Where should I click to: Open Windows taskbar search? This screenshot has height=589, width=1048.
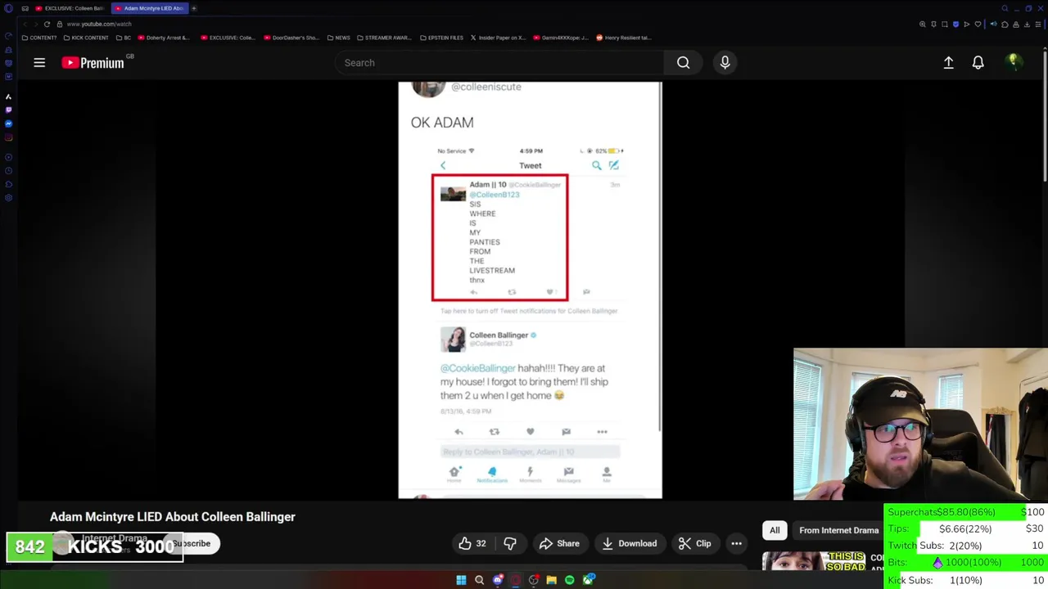479,580
